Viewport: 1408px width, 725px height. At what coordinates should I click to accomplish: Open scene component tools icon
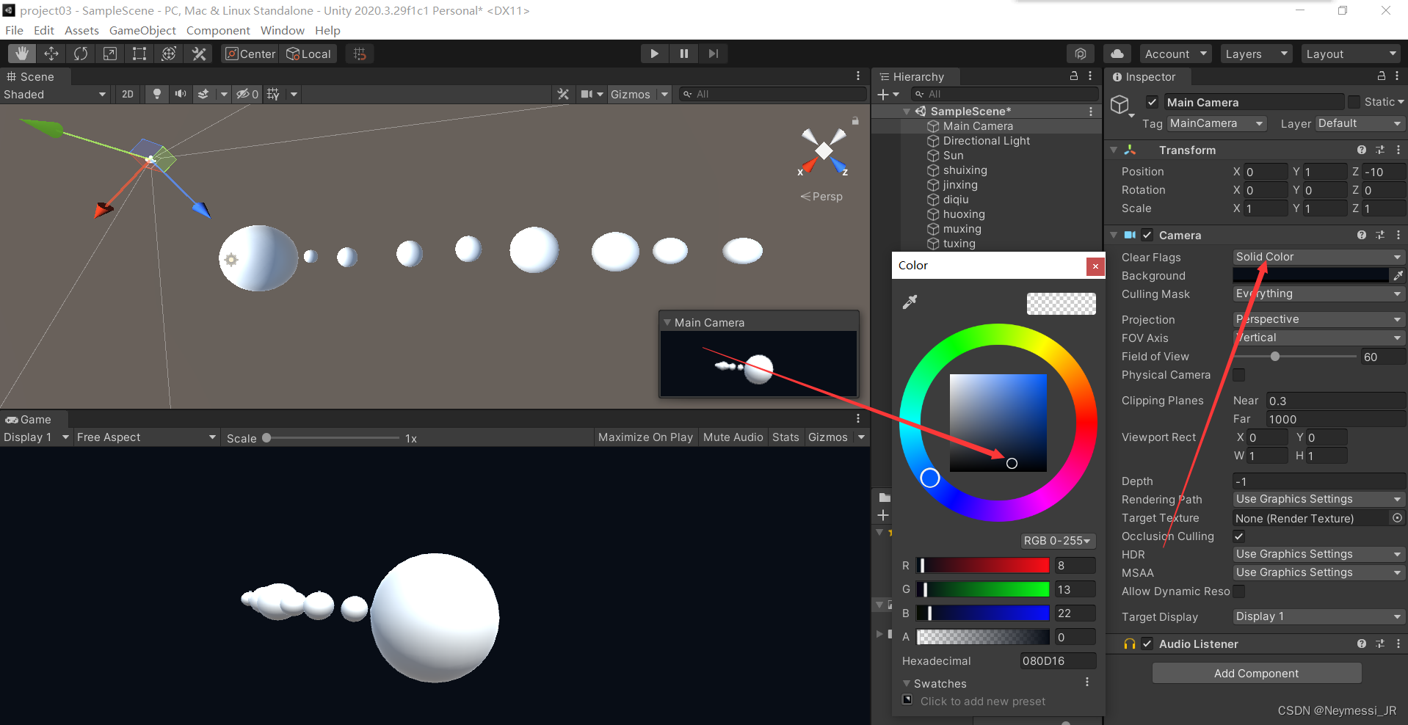[x=563, y=94]
